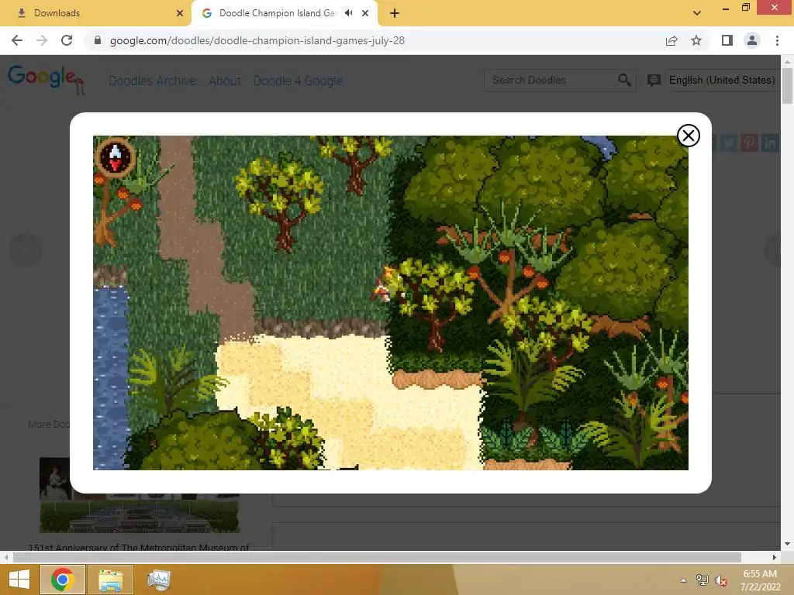Viewport: 794px width, 595px height.
Task: Click the game canvas character
Action: tap(383, 287)
